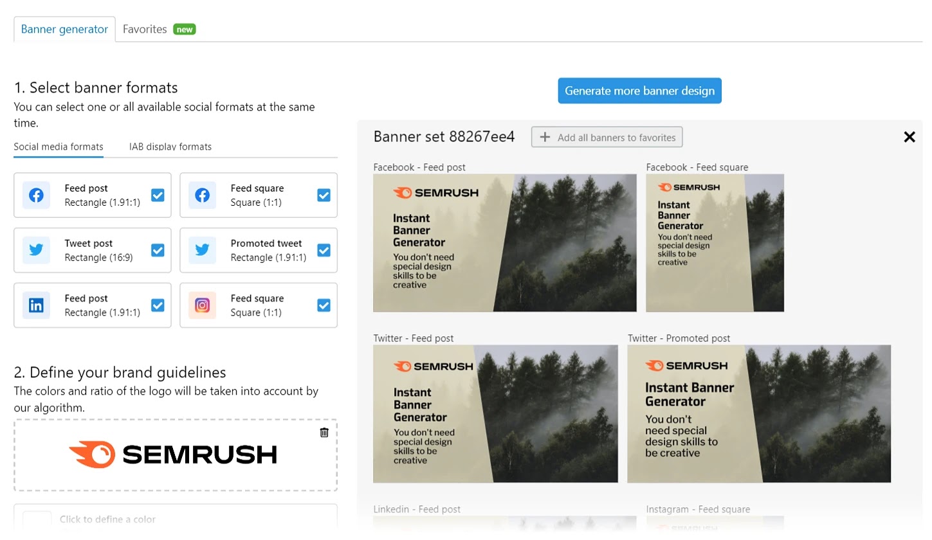Switch to the Banner generator tab

coord(64,30)
